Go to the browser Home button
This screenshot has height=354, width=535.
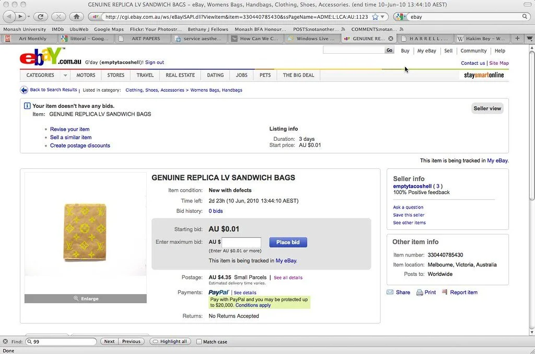coord(76,16)
